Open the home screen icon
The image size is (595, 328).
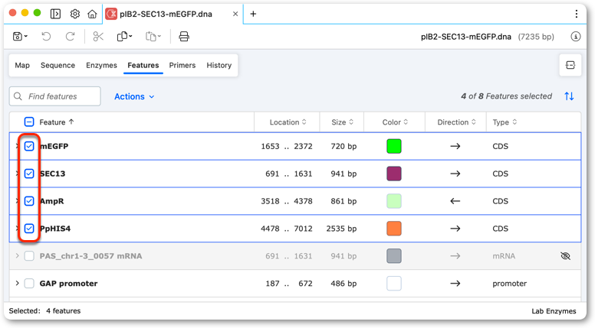(92, 14)
